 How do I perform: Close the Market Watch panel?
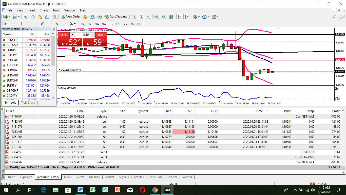tap(53, 29)
